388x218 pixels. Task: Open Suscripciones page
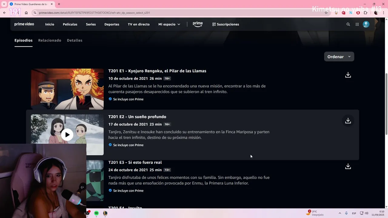[226, 24]
